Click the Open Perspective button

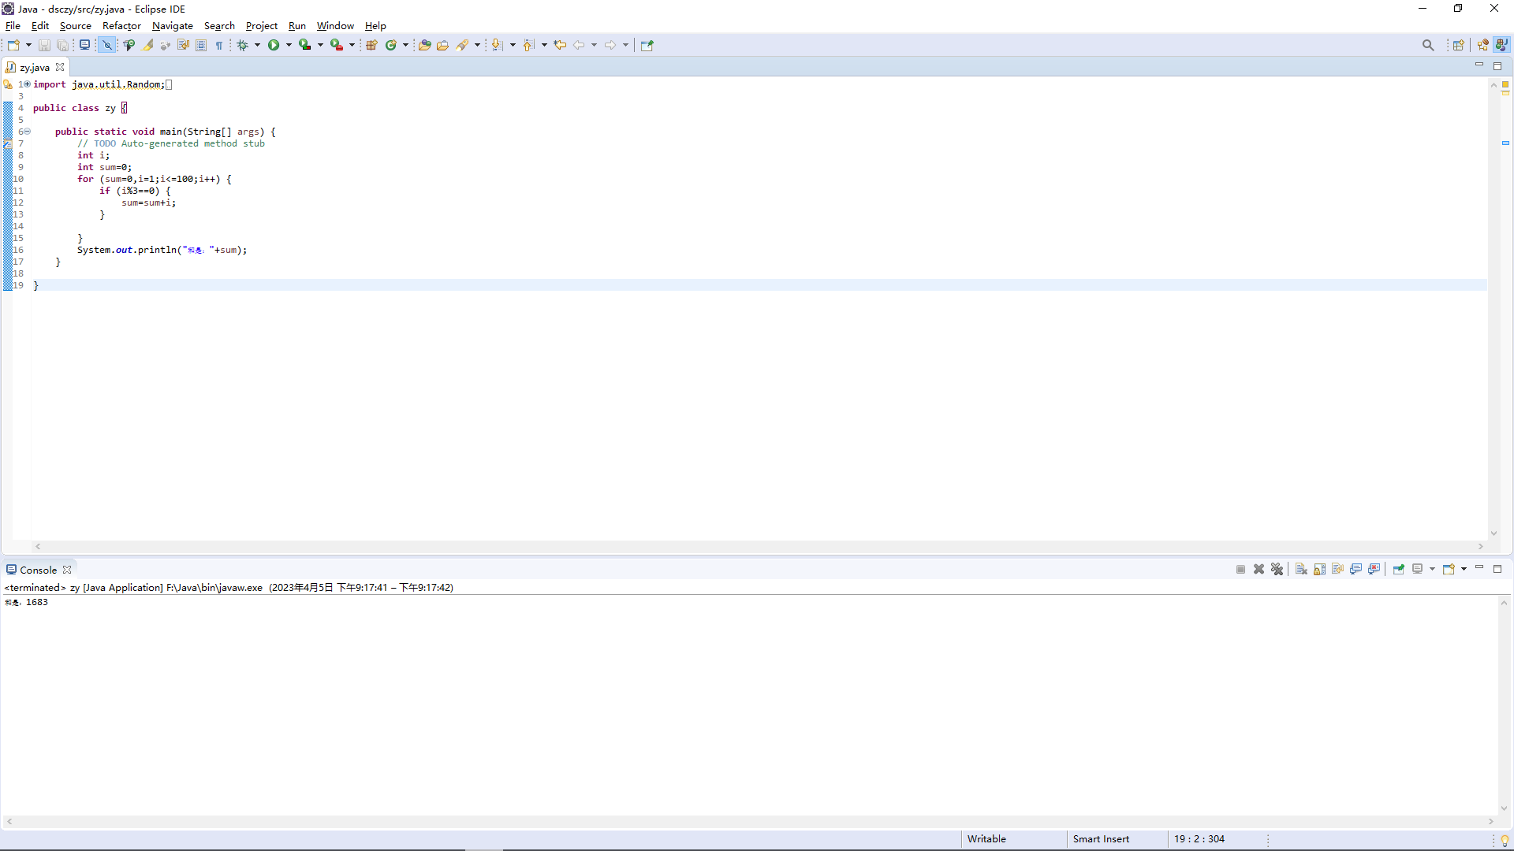click(1458, 45)
